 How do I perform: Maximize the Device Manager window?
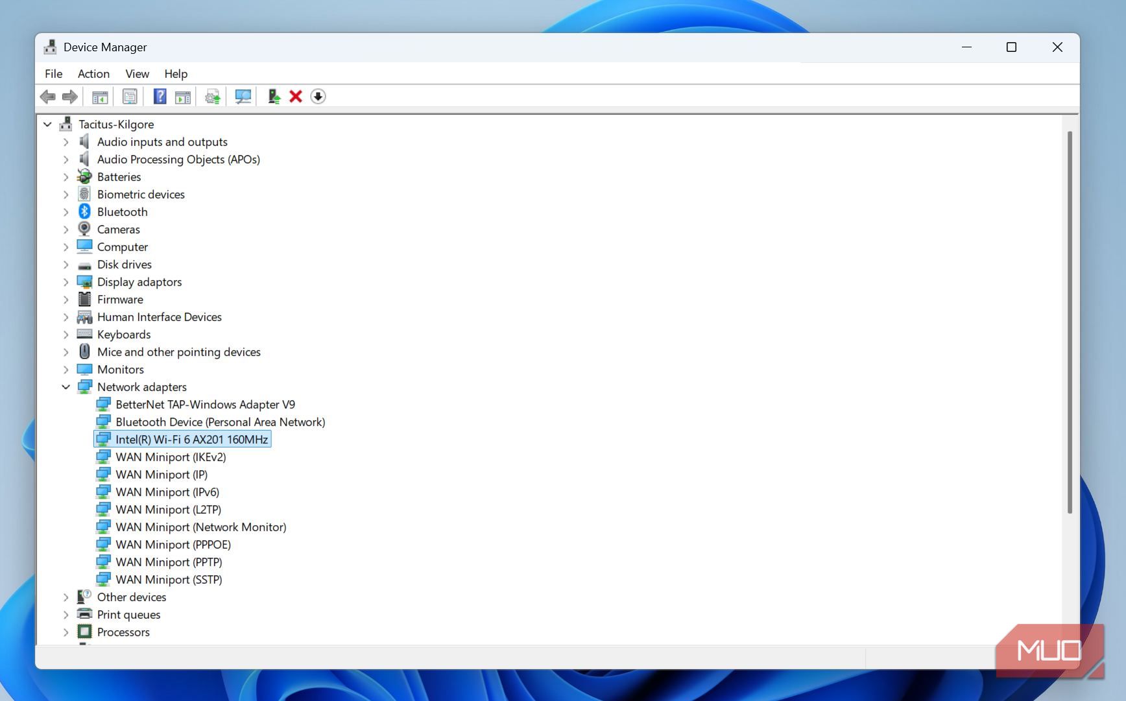[1011, 47]
